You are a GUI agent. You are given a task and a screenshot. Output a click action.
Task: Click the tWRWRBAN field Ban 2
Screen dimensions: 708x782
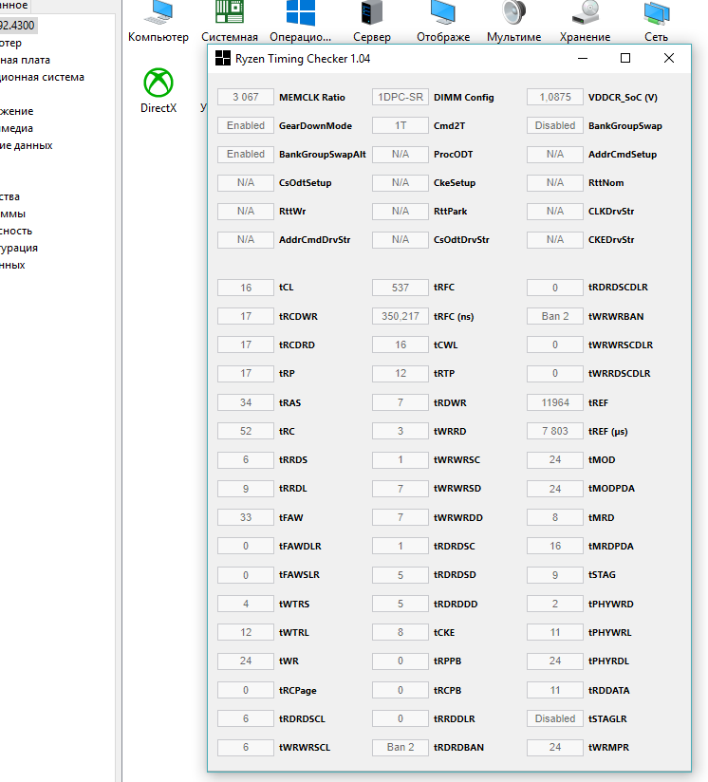[555, 316]
